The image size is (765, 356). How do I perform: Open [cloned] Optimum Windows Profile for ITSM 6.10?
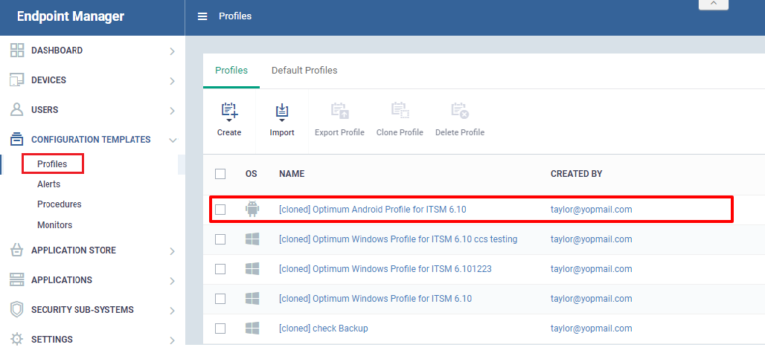376,299
